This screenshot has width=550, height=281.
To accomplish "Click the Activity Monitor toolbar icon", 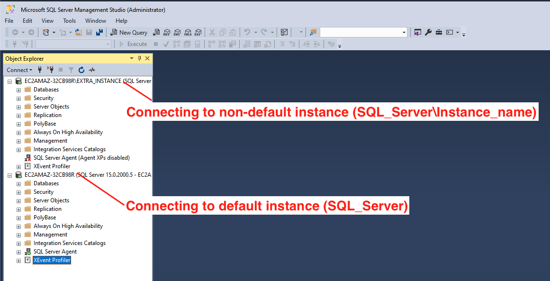I will (284, 32).
